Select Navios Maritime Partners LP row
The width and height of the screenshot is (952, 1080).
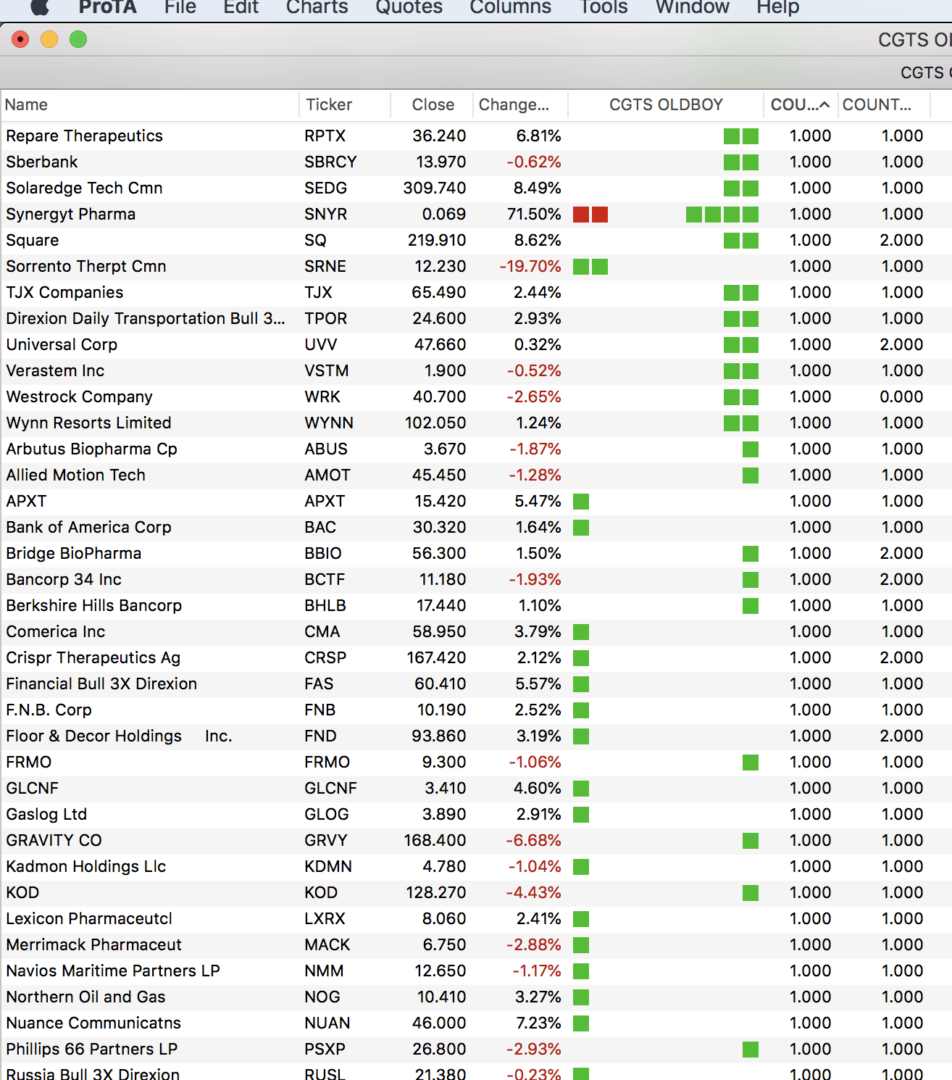pyautogui.click(x=476, y=971)
